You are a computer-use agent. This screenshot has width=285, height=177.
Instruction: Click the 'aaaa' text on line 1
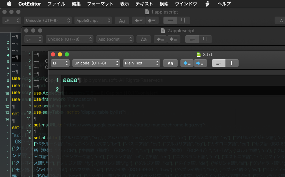pyautogui.click(x=70, y=80)
